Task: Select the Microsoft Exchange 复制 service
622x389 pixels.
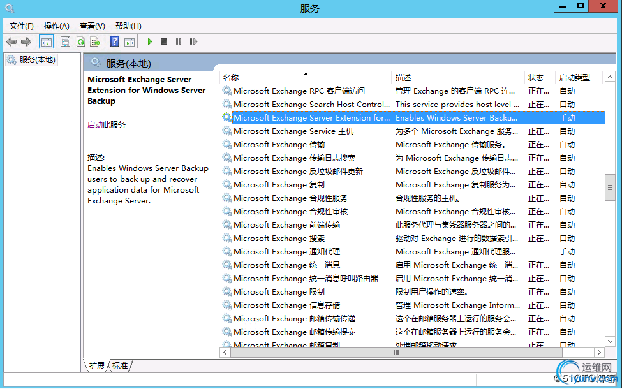Action: 412,185
